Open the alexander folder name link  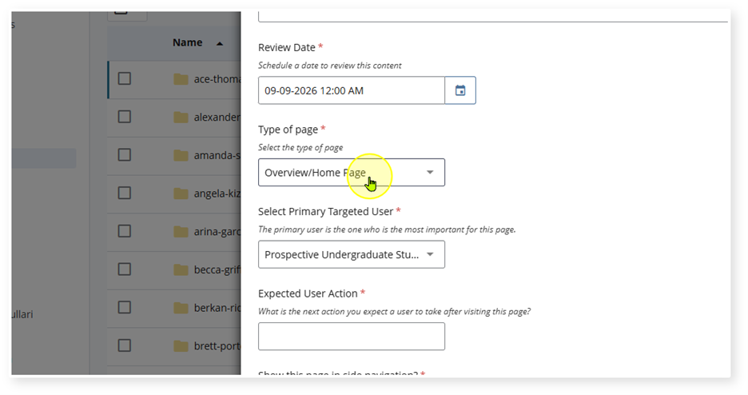tap(217, 118)
